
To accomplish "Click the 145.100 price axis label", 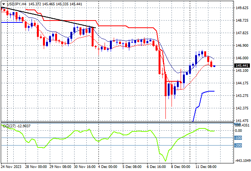I will (242, 71).
